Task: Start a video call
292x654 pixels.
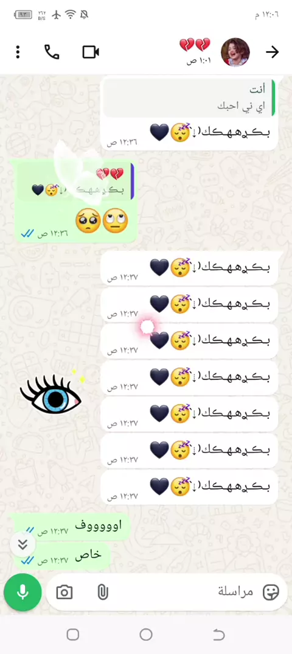Action: pyautogui.click(x=91, y=52)
